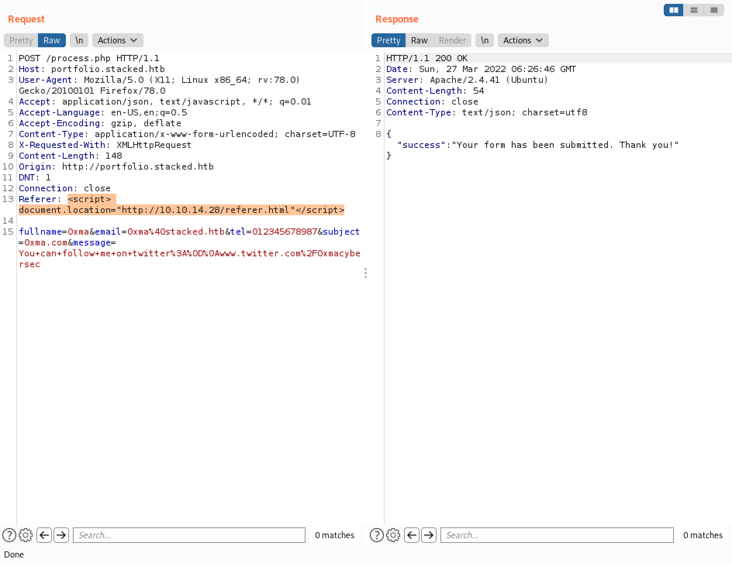Click the Request 0 matches label
The image size is (732, 563).
coord(335,535)
